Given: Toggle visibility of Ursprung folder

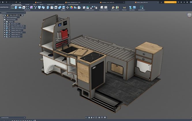Looking at the screenshot, I should point(5,21).
